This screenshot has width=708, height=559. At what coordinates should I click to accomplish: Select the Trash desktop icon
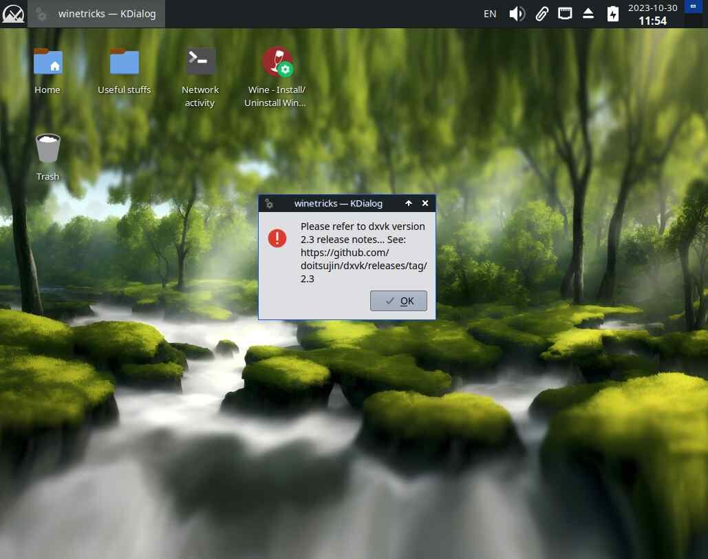[48, 157]
